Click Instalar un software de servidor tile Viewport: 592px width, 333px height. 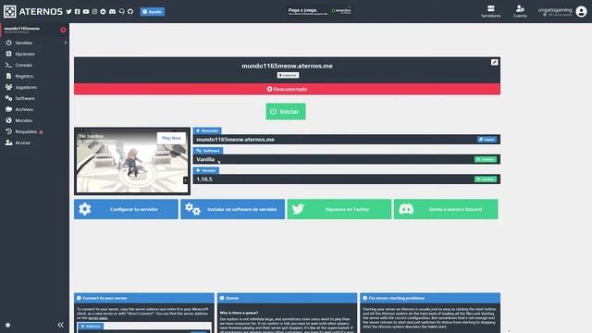(232, 209)
